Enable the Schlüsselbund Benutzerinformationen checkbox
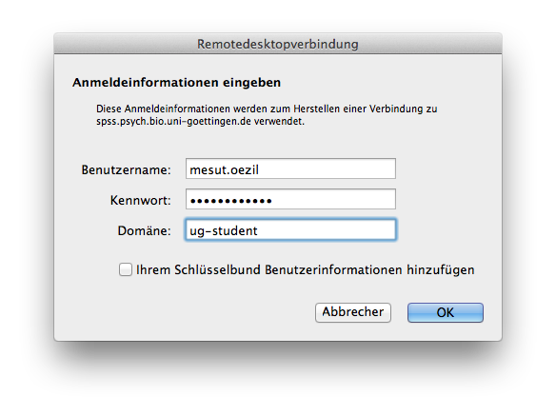This screenshot has width=556, height=416. point(126,269)
